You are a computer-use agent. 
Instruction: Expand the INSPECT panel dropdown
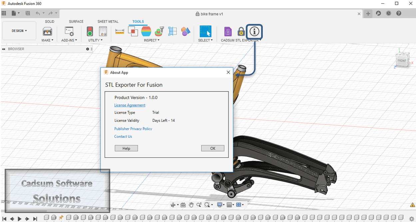(x=152, y=40)
